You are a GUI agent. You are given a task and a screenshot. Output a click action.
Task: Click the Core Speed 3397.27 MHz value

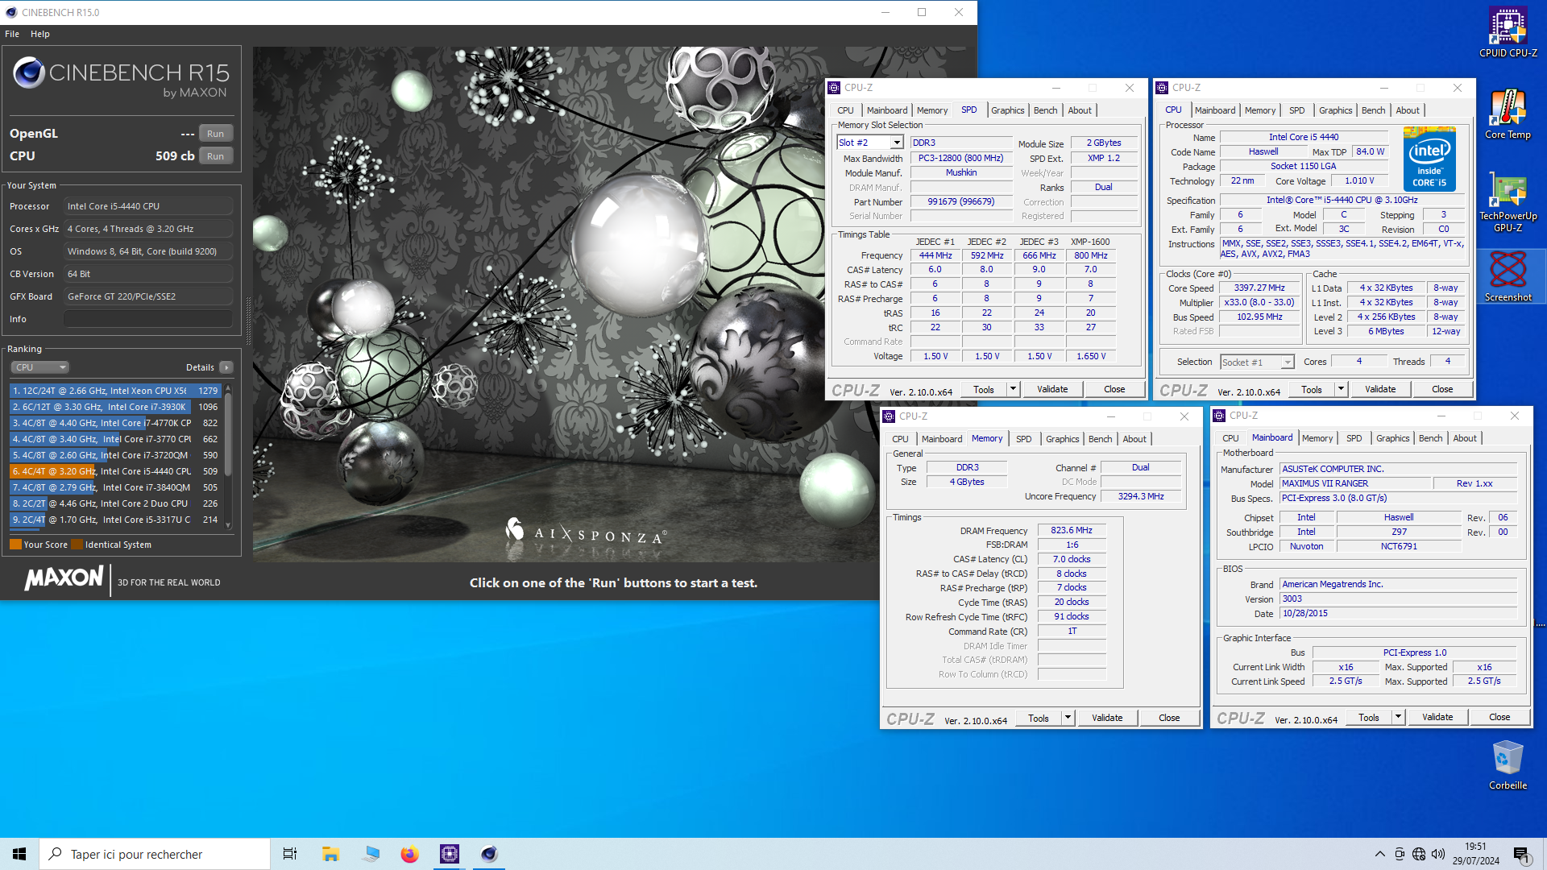[x=1259, y=288]
